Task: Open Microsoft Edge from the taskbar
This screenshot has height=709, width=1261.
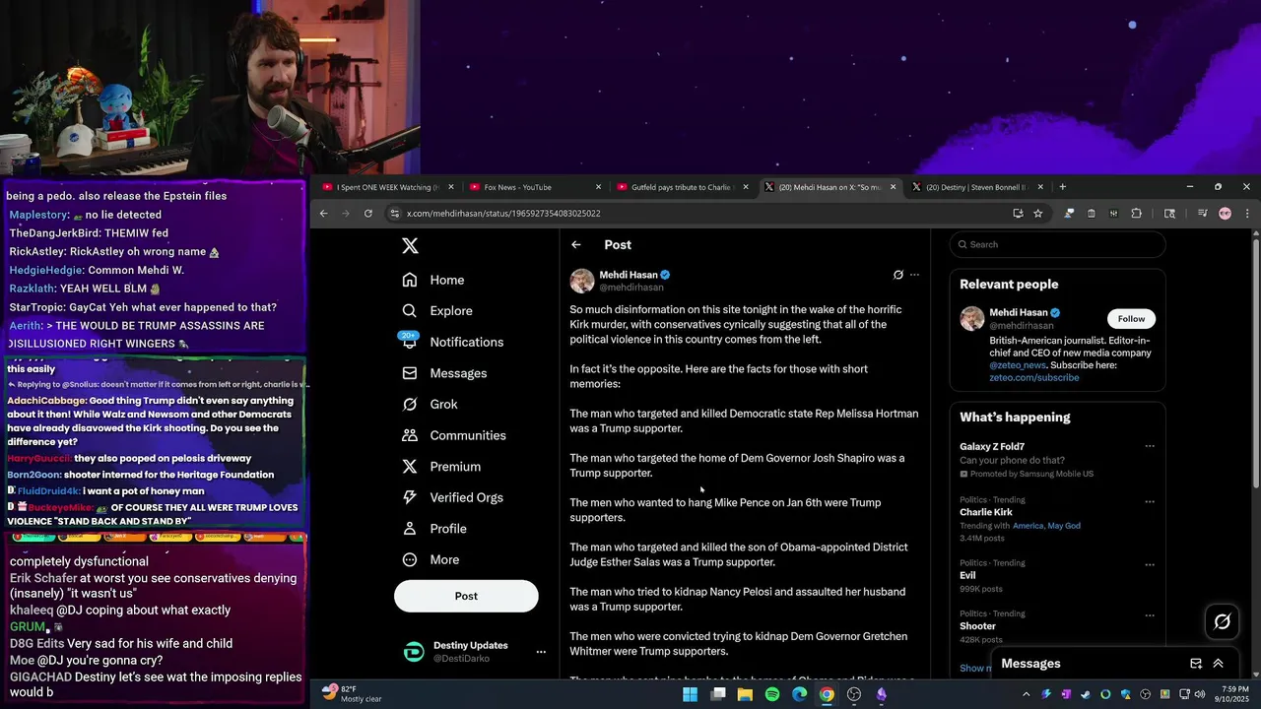Action: pyautogui.click(x=800, y=694)
